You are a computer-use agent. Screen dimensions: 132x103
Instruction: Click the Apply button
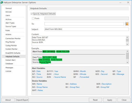110,100
